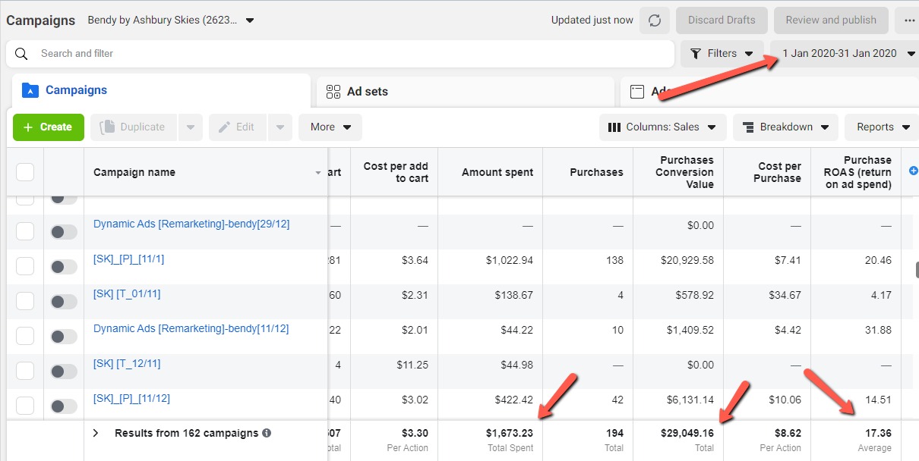Open the Bendy by Ashbury Skies account dropdown
This screenshot has width=919, height=461.
[249, 21]
